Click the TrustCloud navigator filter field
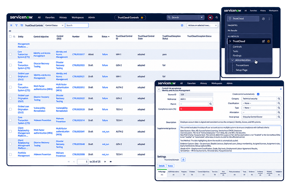This screenshot has width=290, height=194. click(x=243, y=19)
